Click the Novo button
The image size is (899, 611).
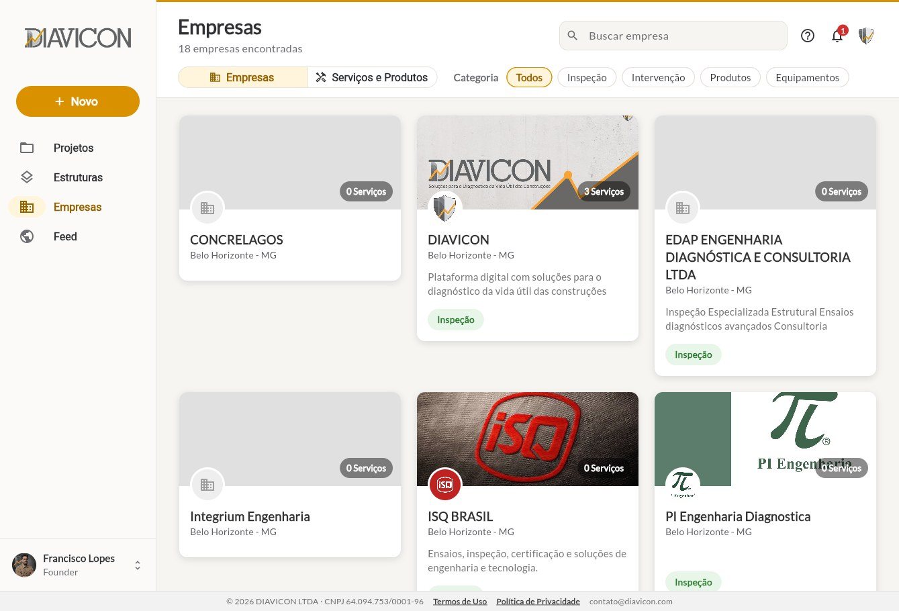pyautogui.click(x=78, y=101)
